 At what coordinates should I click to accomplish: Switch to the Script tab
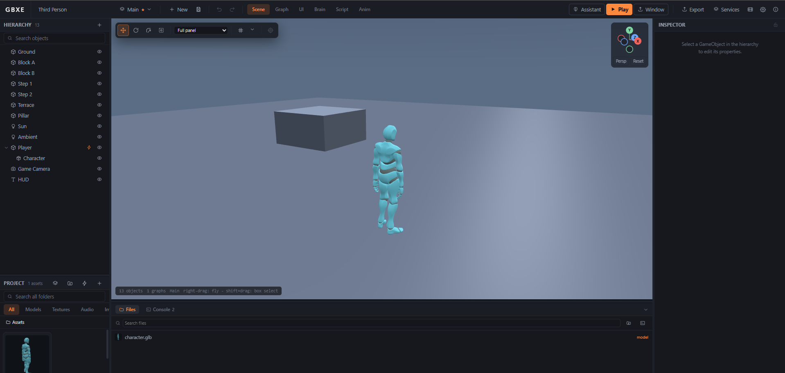click(342, 9)
